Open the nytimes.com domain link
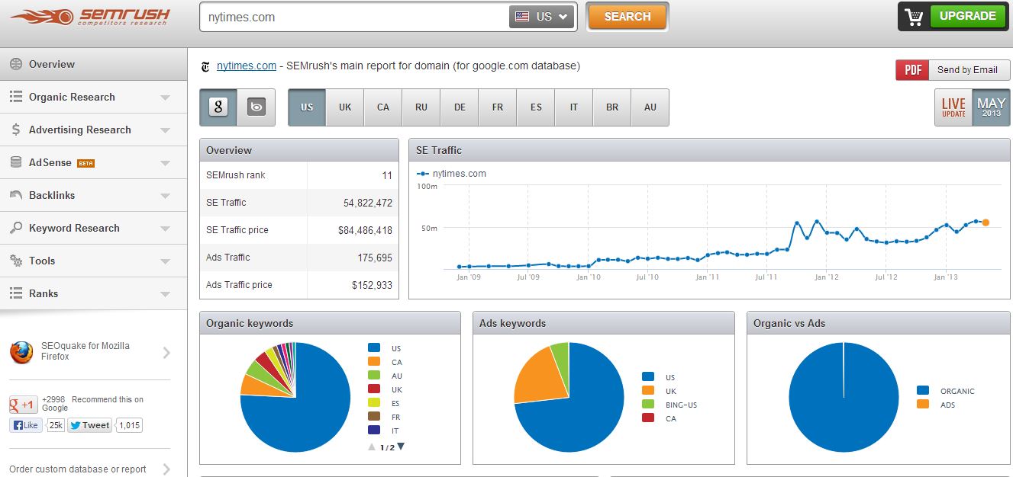 [x=247, y=66]
